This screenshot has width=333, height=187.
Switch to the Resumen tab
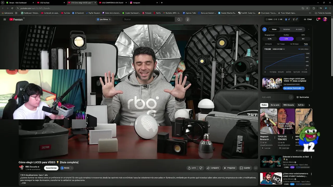[286, 29]
